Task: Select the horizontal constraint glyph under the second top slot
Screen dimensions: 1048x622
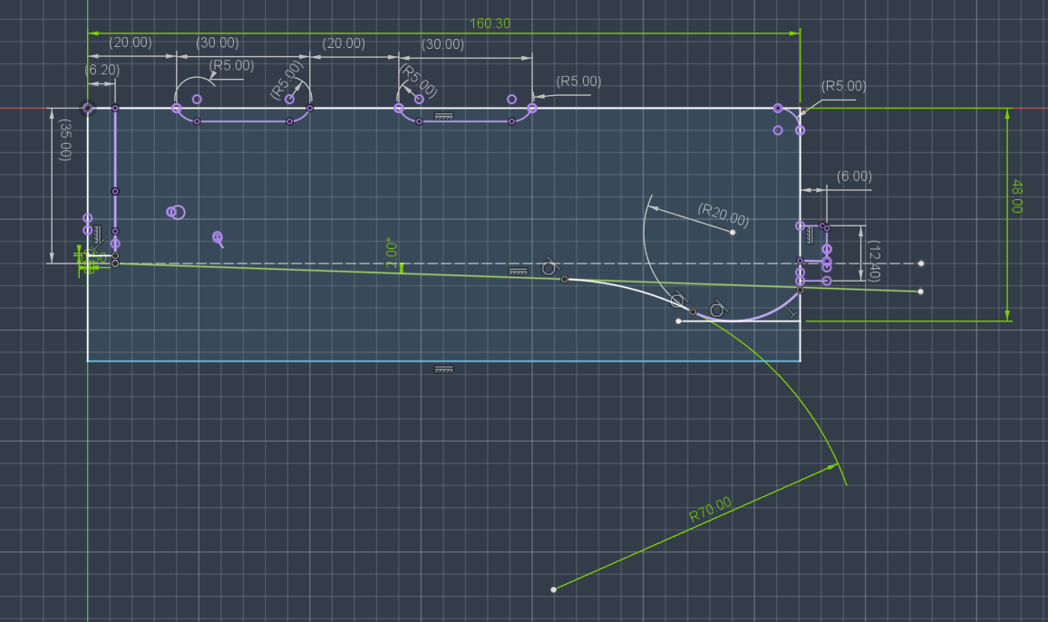Action: [x=444, y=116]
